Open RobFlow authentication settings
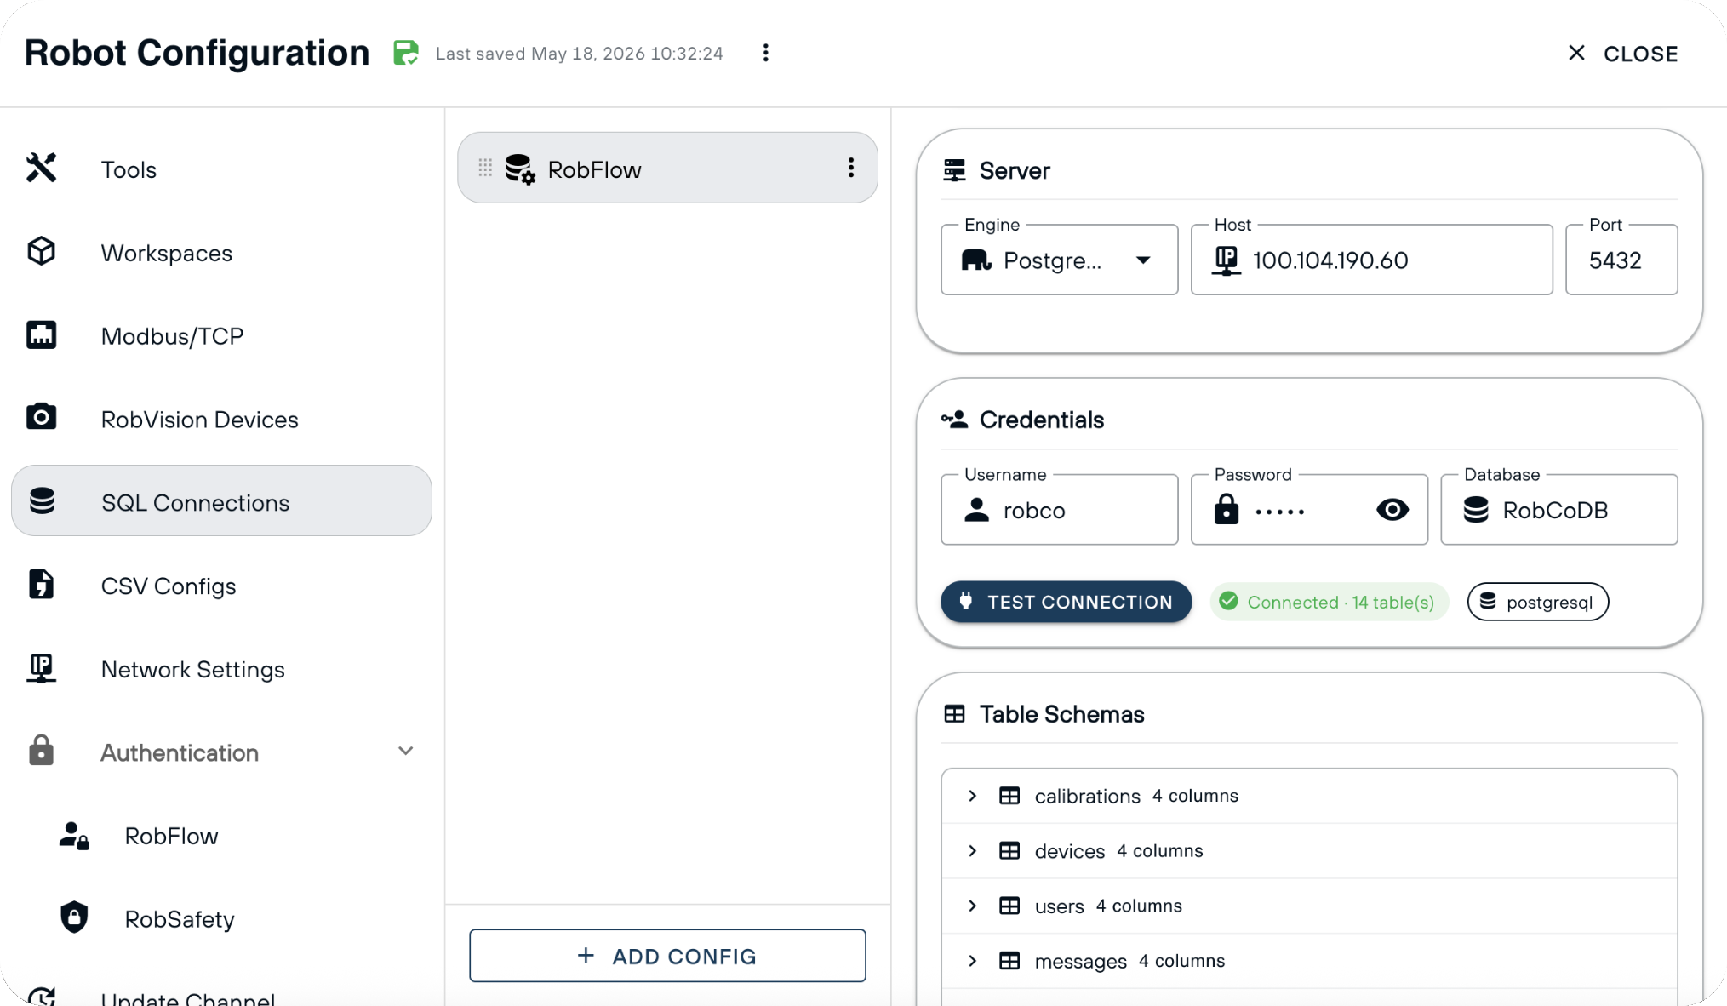The image size is (1727, 1006). [x=221, y=836]
